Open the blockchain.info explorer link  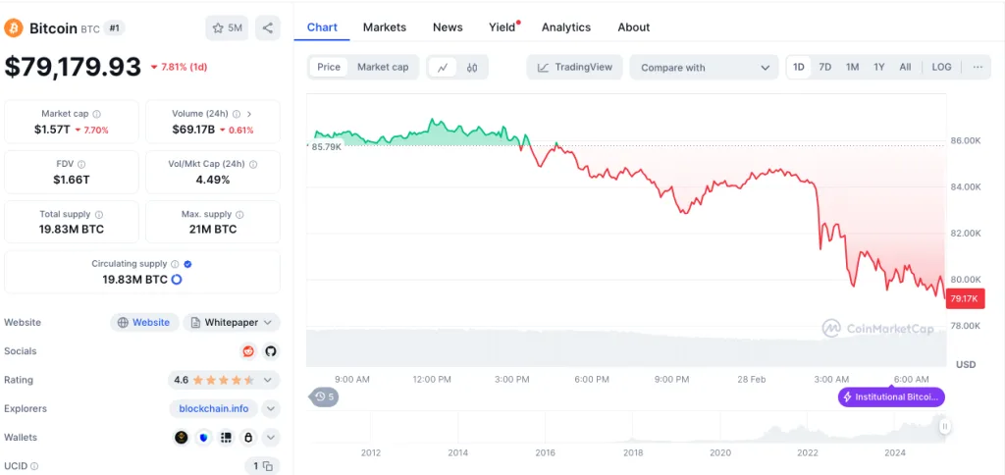pyautogui.click(x=213, y=409)
